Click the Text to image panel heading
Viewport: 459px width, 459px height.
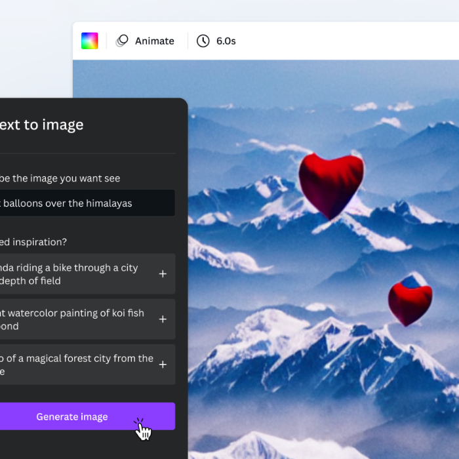coord(42,125)
